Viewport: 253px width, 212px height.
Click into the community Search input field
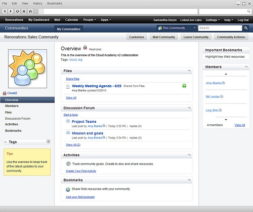220,28
